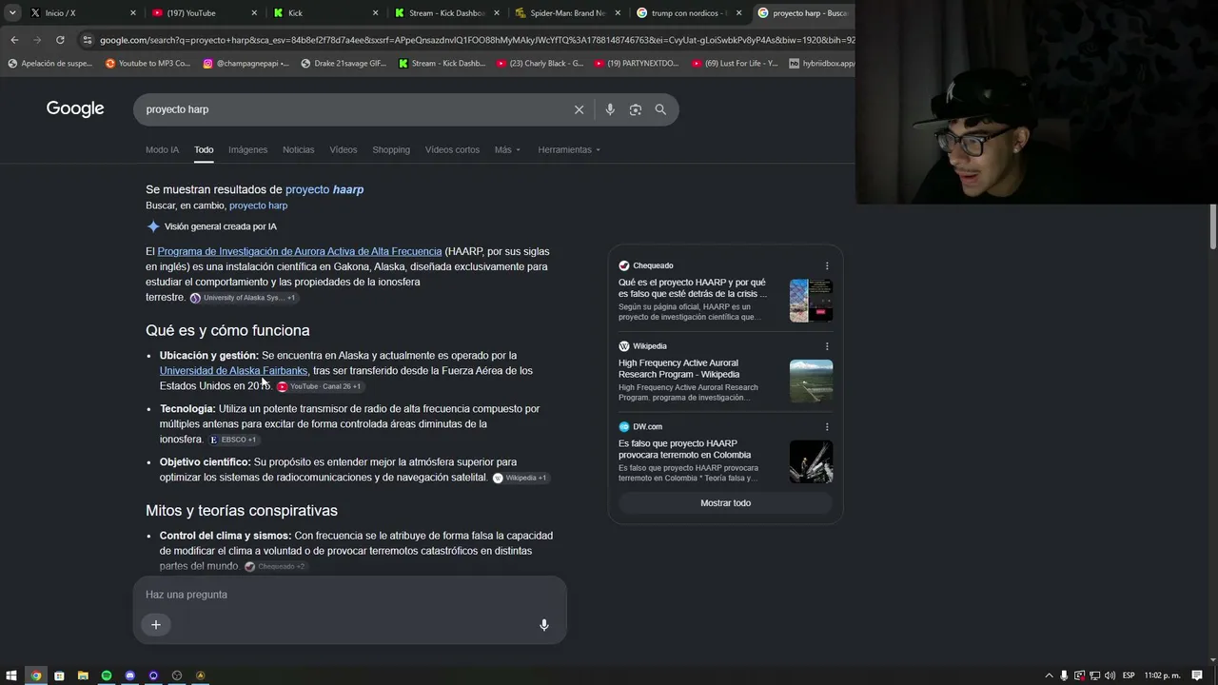Select the Noticias results tab
1218x685 pixels.
tap(298, 149)
